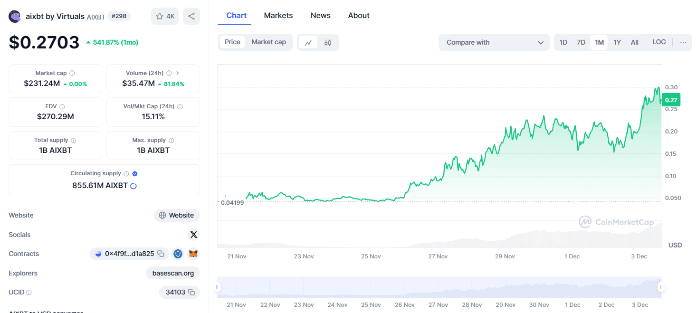Visit the project Website button
Image resolution: width=697 pixels, height=313 pixels.
pos(177,215)
